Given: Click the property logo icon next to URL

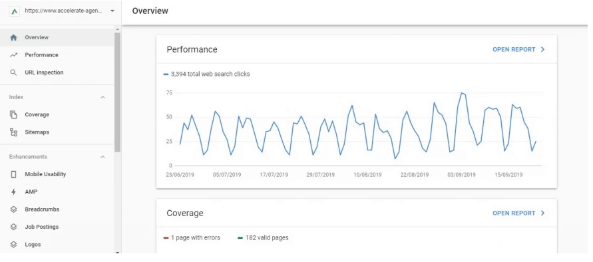Looking at the screenshot, I should 15,11.
